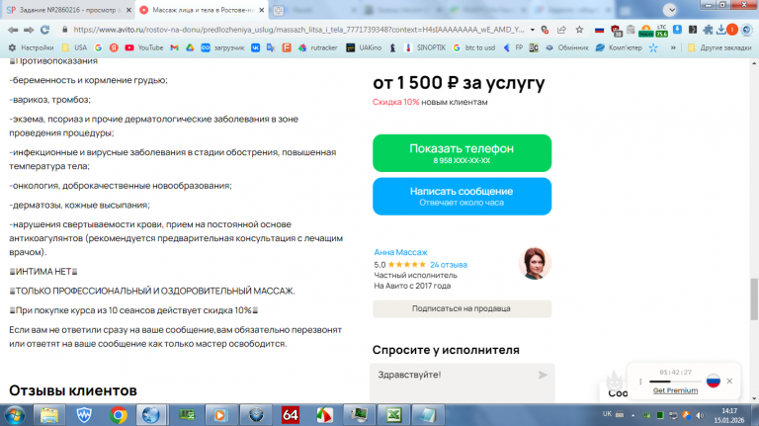Click the Russian flag in VPN widget

pyautogui.click(x=713, y=381)
